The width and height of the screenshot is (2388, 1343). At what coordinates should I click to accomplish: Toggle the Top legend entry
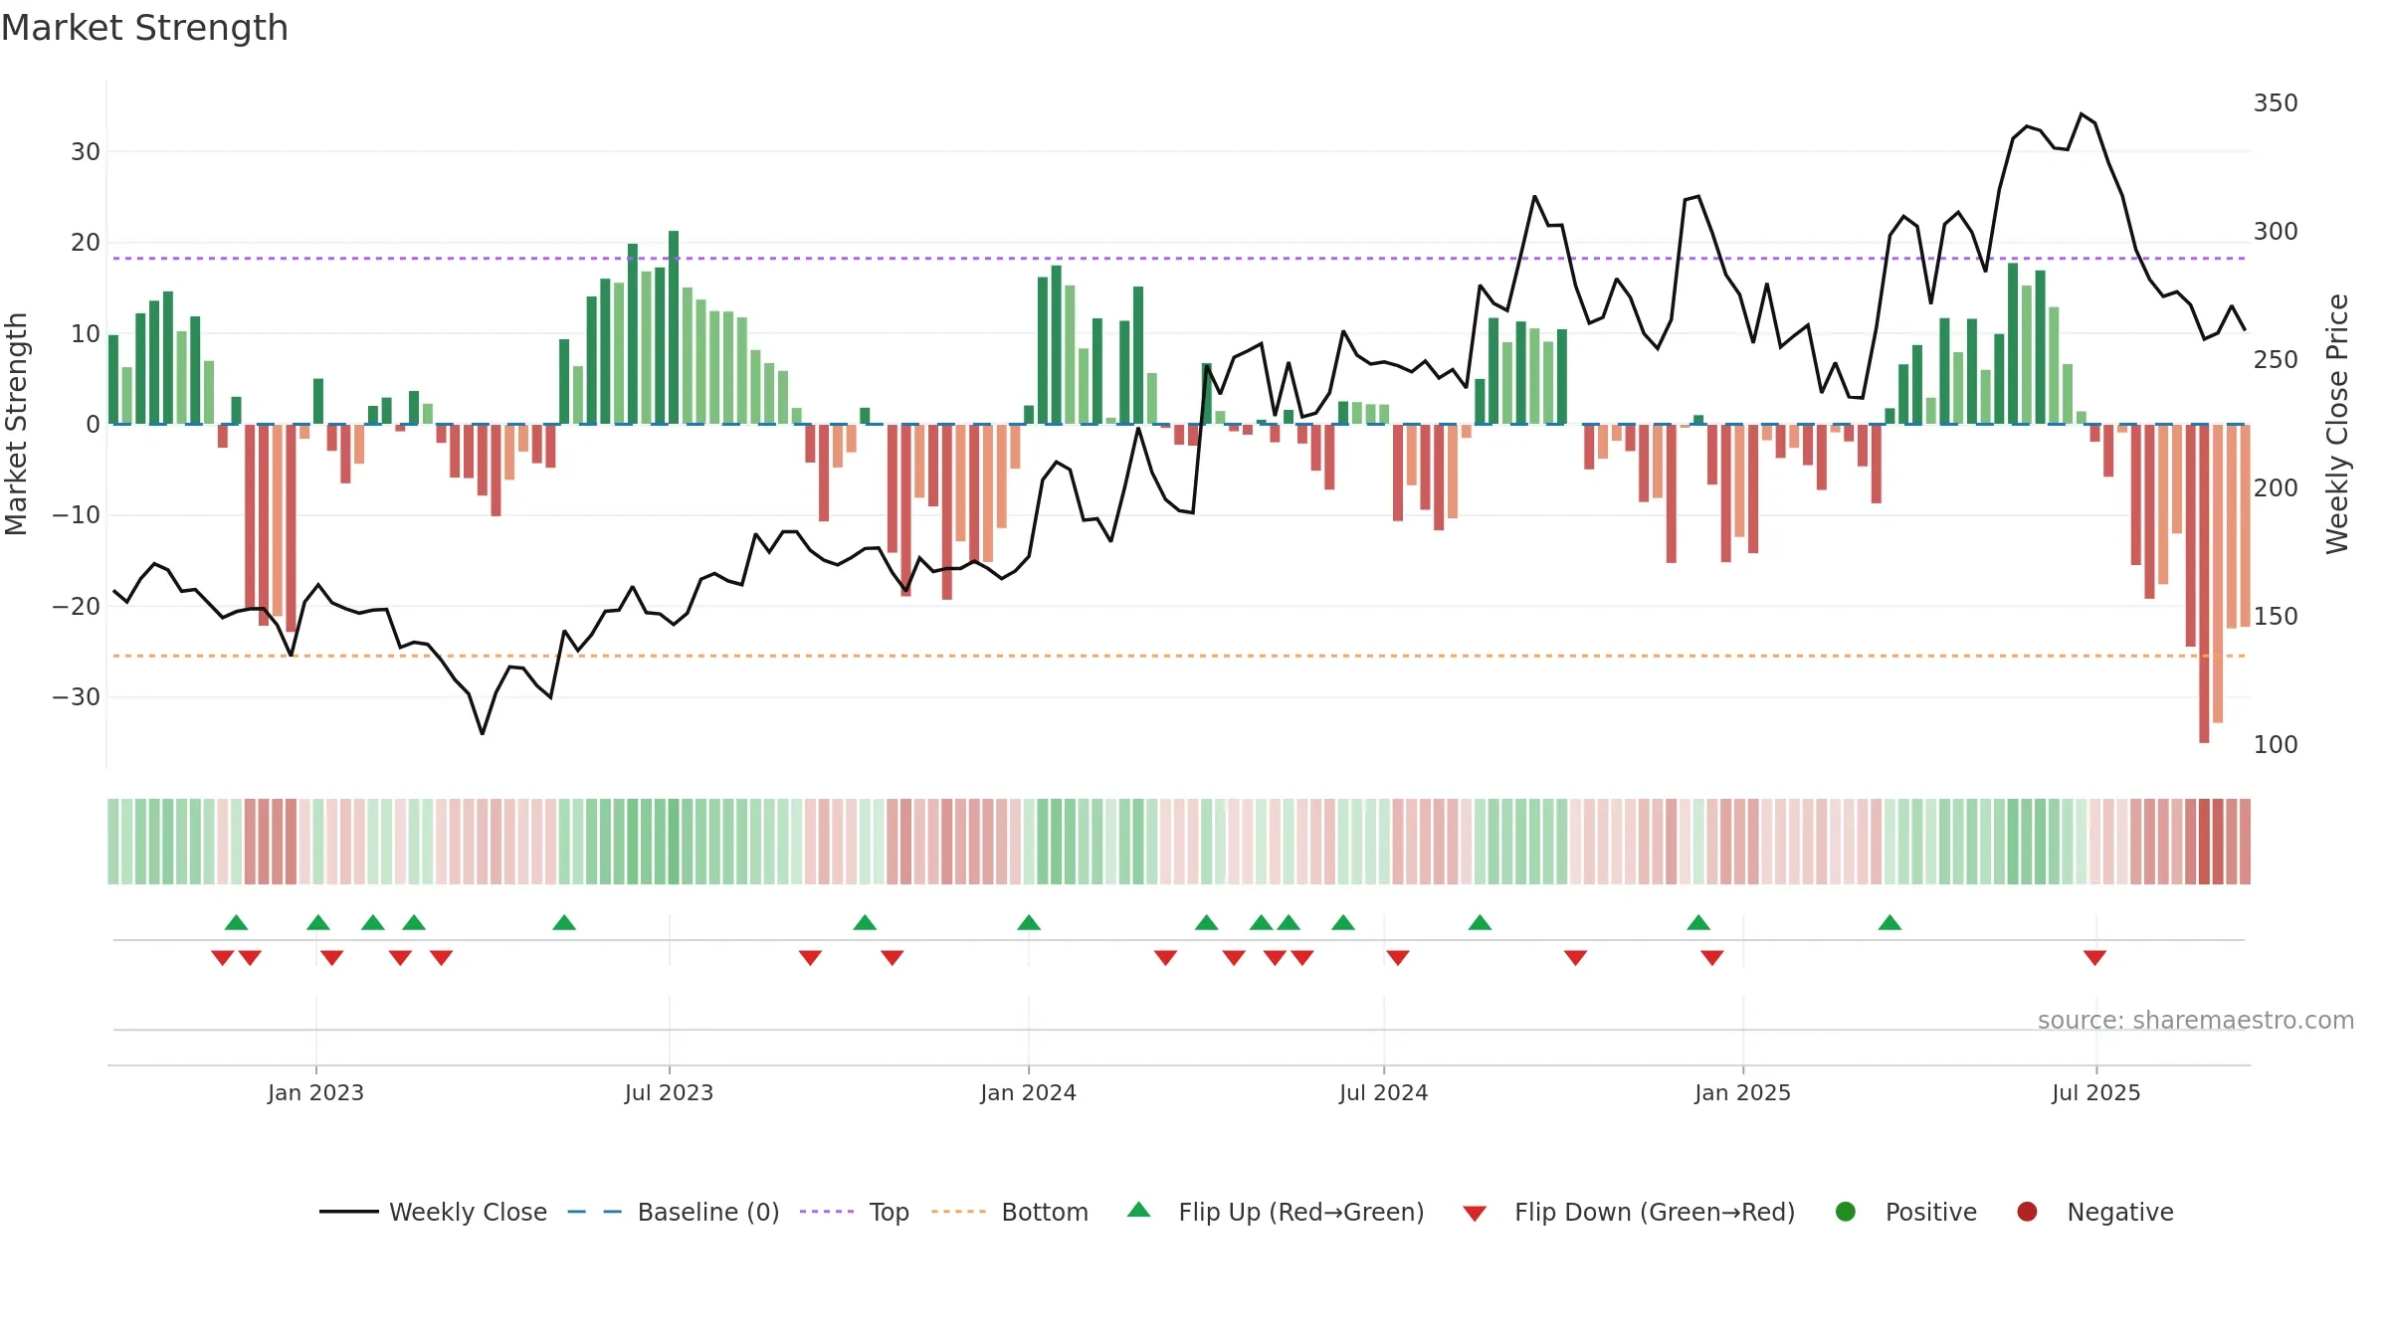[x=854, y=1212]
